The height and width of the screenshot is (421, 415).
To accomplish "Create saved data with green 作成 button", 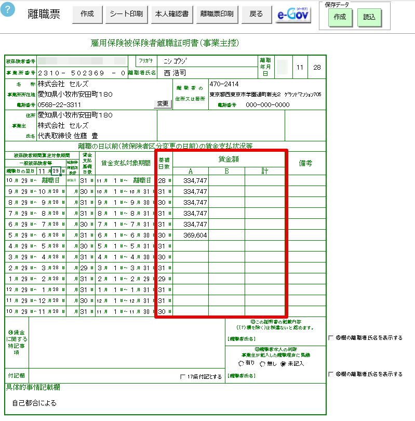I will point(340,18).
